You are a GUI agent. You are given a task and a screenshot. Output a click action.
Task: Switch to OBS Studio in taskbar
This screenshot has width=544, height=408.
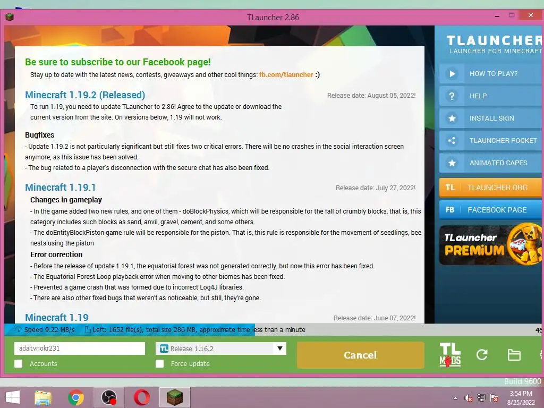(x=108, y=397)
